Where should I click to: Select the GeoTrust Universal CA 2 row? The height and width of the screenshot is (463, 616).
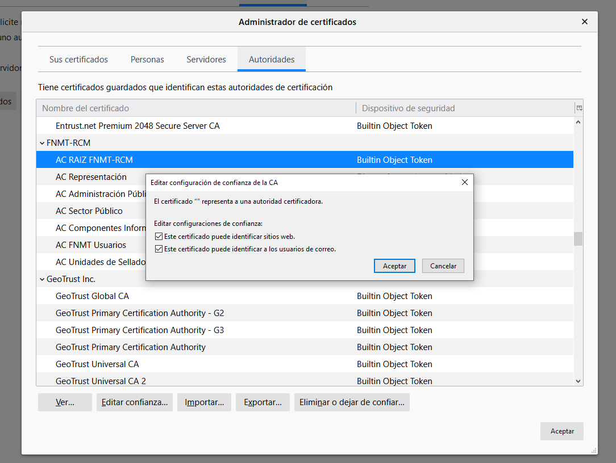tap(305, 380)
